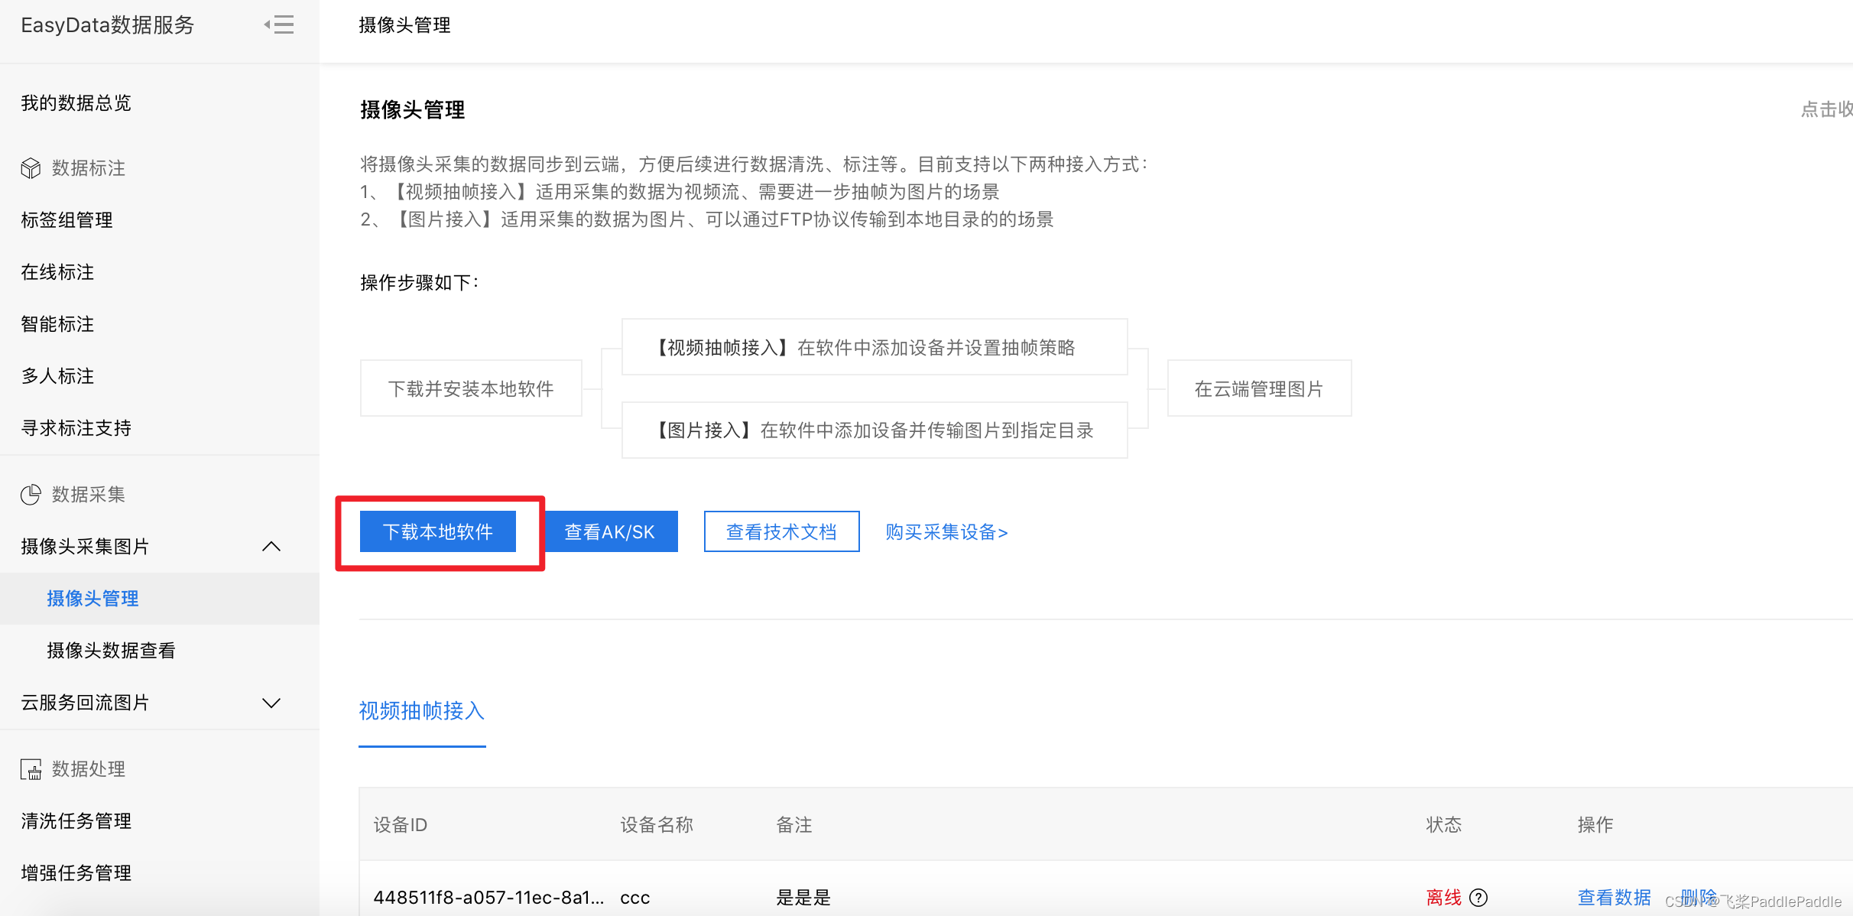Select 摄像头管理 sidebar item
The width and height of the screenshot is (1853, 916).
(92, 599)
